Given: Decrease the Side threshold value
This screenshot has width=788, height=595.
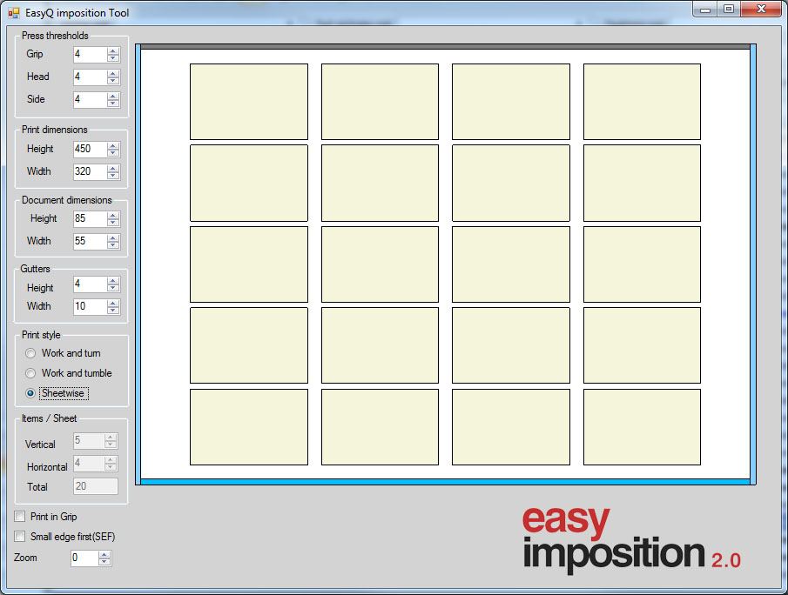Looking at the screenshot, I should tap(113, 104).
